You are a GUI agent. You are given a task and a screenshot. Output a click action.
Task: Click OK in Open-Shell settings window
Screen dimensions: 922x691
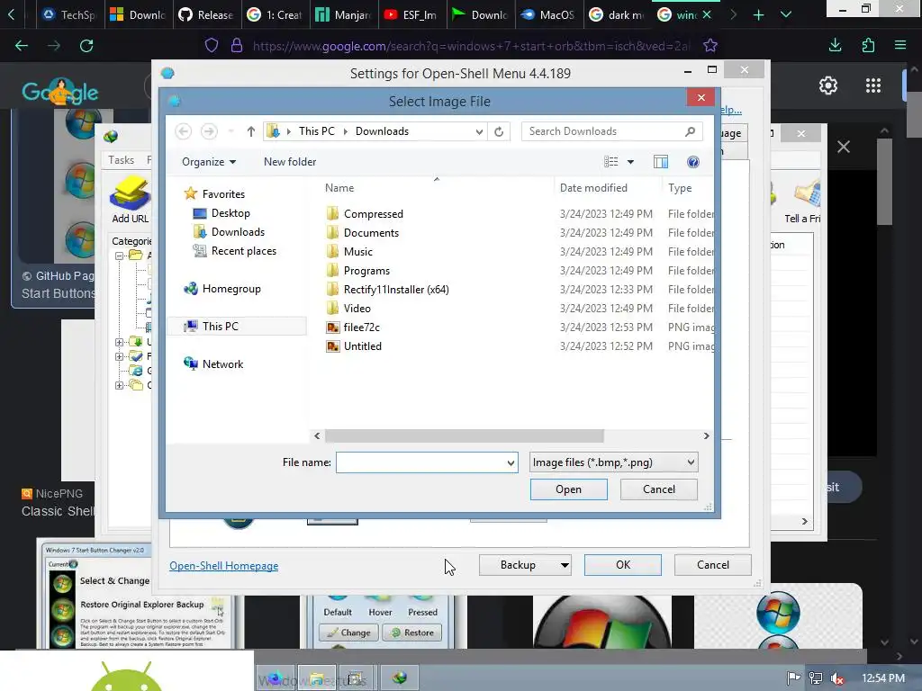[623, 565]
